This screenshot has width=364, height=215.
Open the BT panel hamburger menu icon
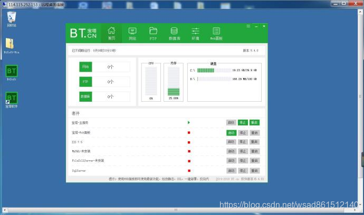pos(248,26)
